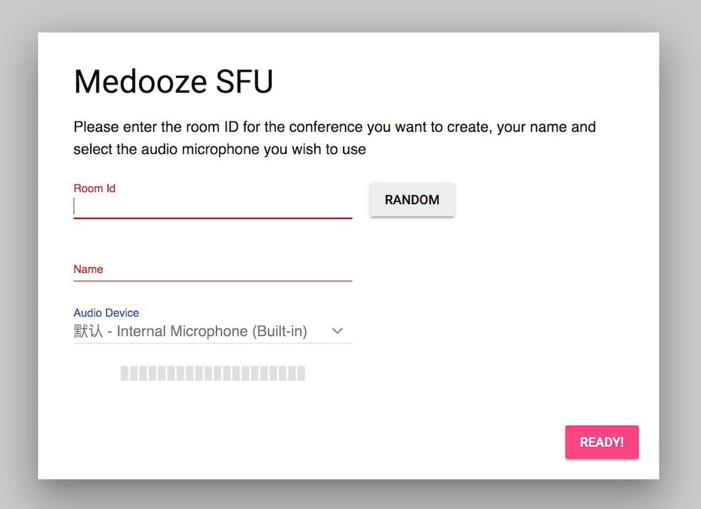
Task: Click the blinking cursor in Room Id
Action: click(74, 207)
